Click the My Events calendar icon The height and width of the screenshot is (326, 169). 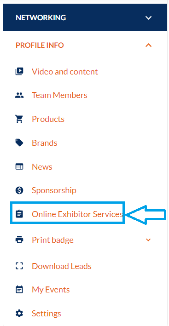coord(19,290)
